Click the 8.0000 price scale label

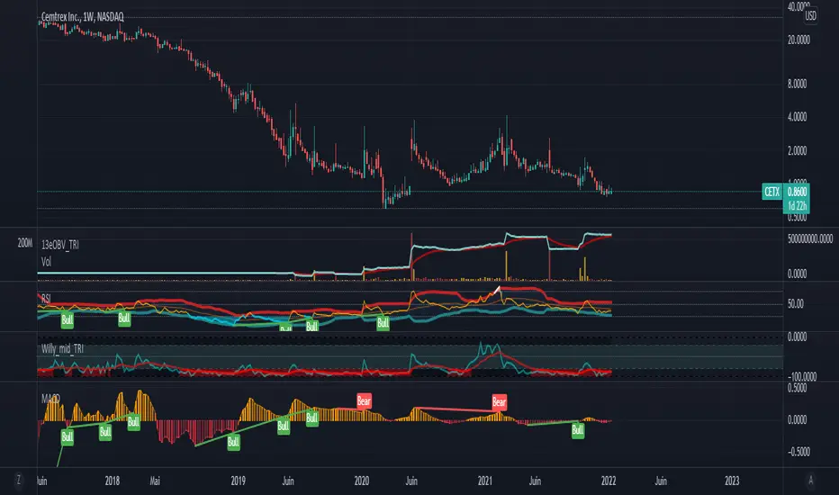coord(797,84)
